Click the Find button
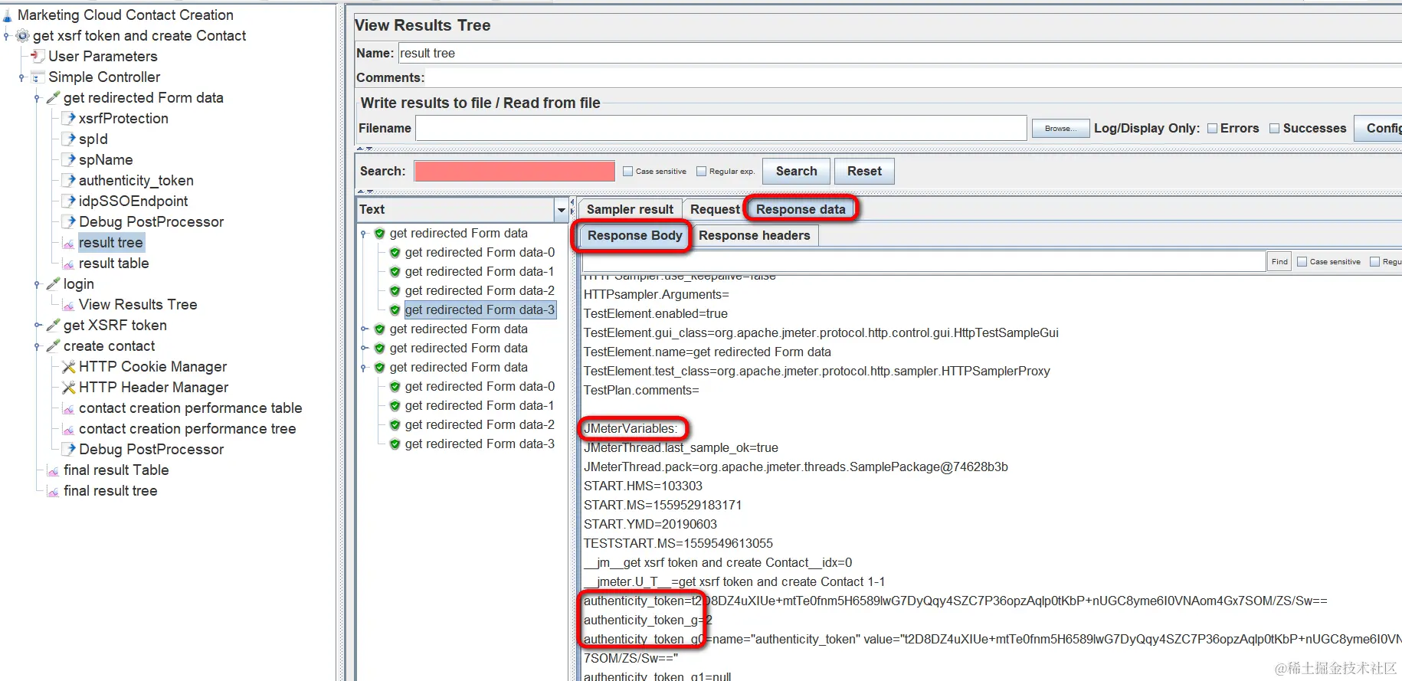 tap(1279, 262)
